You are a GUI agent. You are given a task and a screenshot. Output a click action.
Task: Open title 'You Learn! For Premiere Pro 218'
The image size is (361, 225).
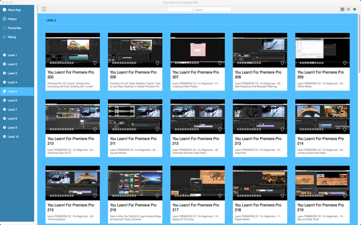tap(258, 207)
